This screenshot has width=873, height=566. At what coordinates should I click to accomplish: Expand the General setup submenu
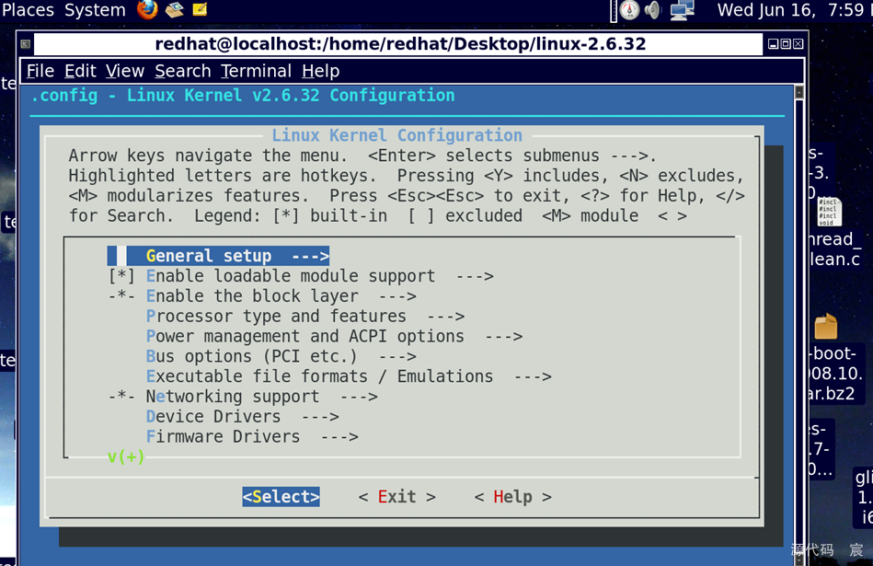point(218,256)
